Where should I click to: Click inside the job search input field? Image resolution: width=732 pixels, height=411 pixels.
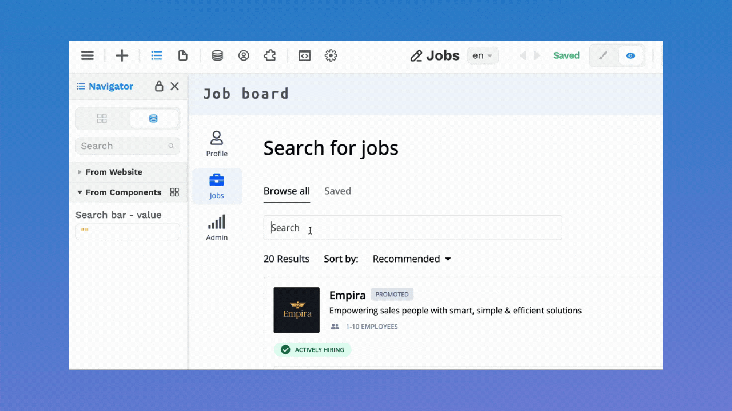point(412,227)
